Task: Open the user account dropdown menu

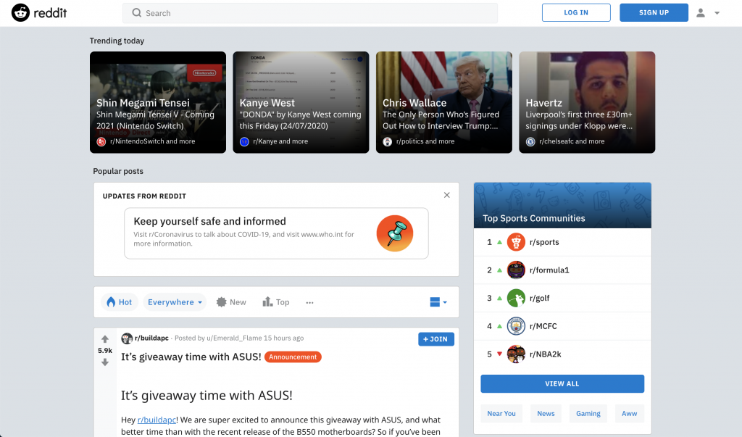Action: click(x=707, y=13)
